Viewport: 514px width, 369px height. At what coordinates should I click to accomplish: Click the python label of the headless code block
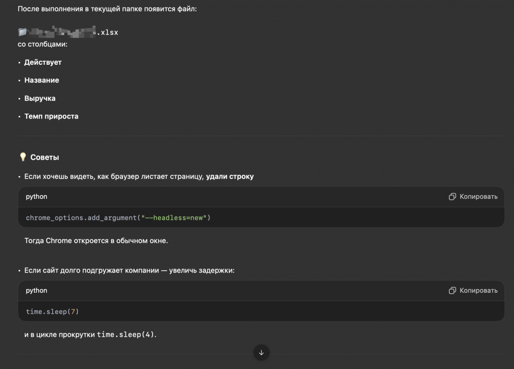pos(37,197)
